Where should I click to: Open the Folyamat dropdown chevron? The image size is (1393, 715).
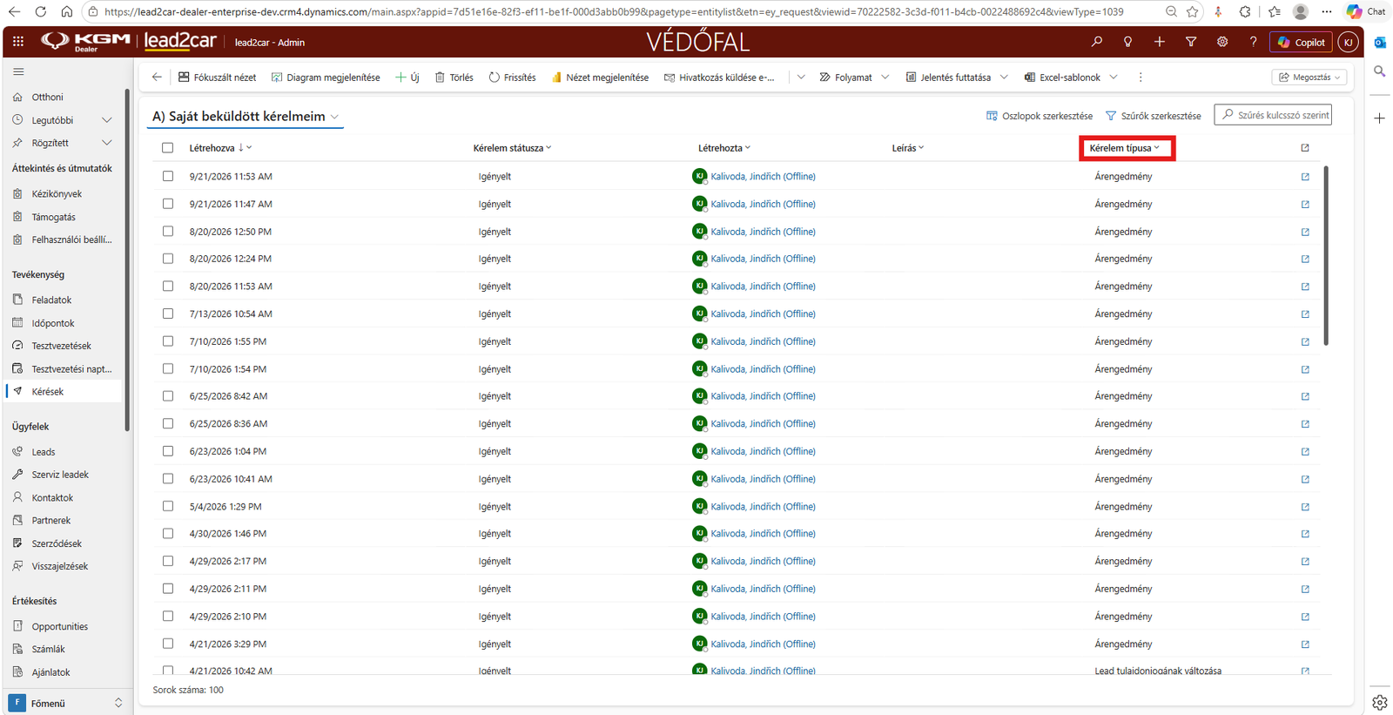coord(885,78)
